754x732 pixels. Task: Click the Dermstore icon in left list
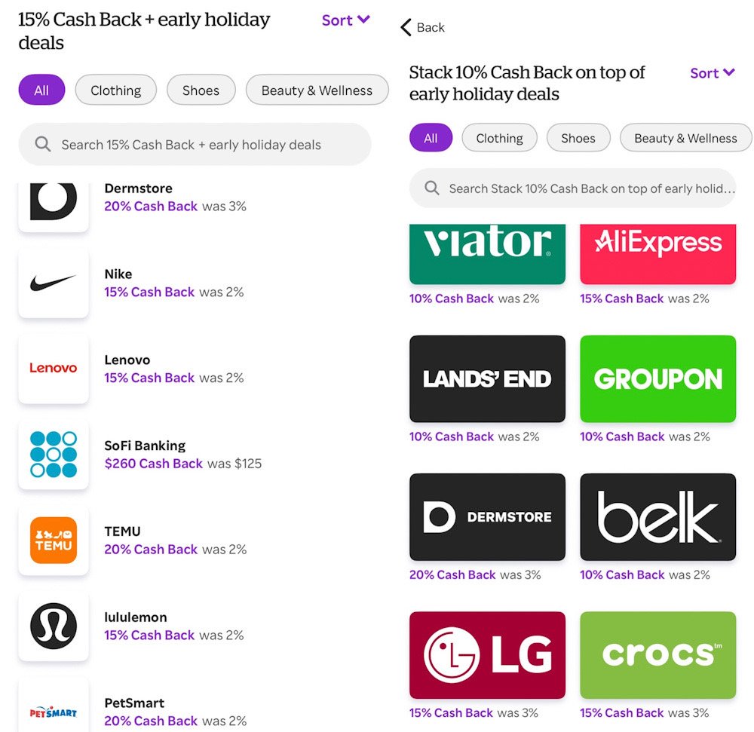[x=54, y=207]
